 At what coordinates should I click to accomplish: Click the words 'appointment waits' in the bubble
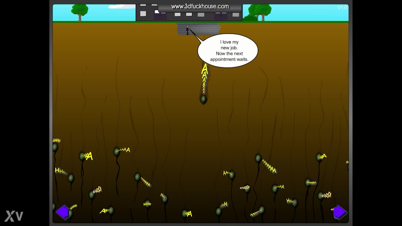229,59
